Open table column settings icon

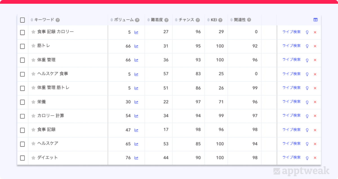tap(315, 20)
